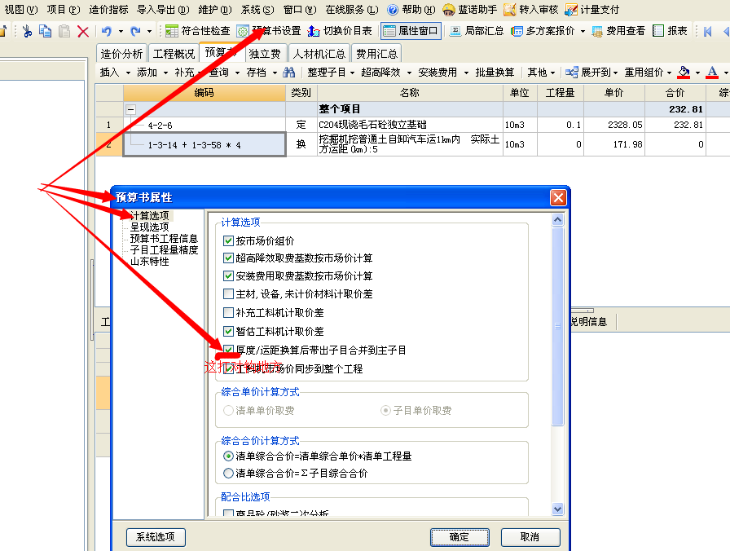Select 子目工程量精度 in tree

[164, 249]
